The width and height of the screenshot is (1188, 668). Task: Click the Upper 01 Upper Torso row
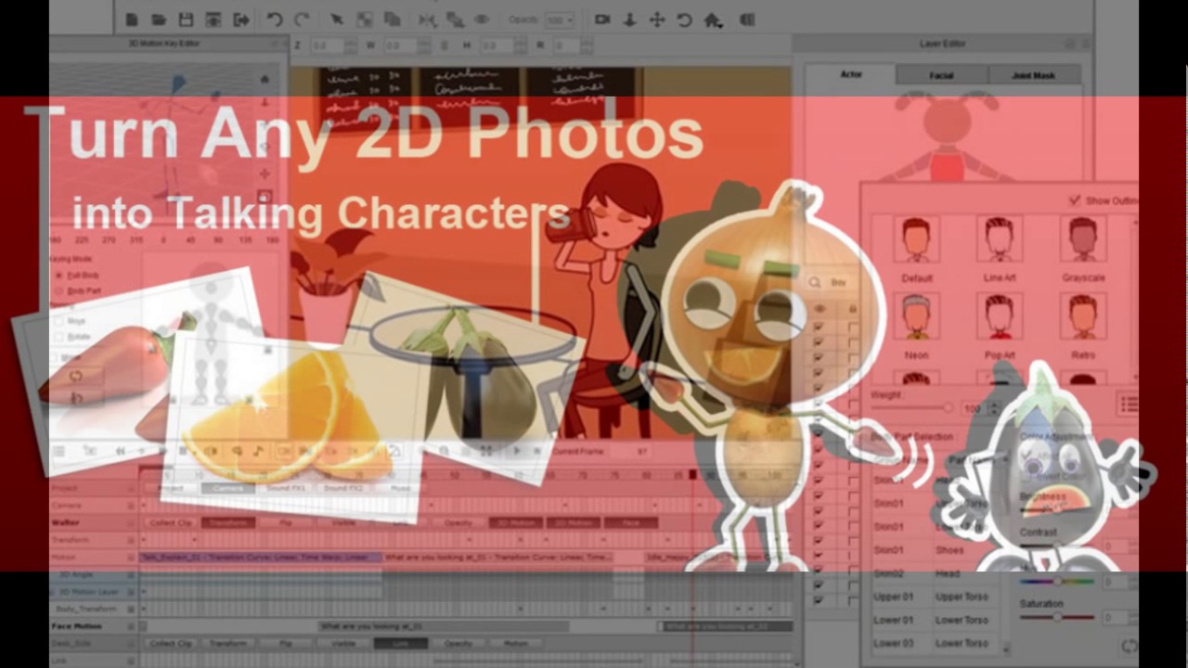click(936, 597)
